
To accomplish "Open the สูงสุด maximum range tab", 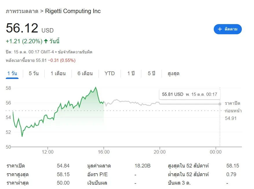I will (x=173, y=73).
